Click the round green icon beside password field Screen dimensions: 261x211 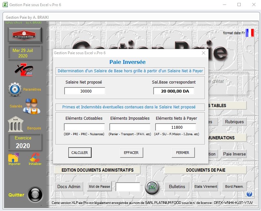coord(151,187)
